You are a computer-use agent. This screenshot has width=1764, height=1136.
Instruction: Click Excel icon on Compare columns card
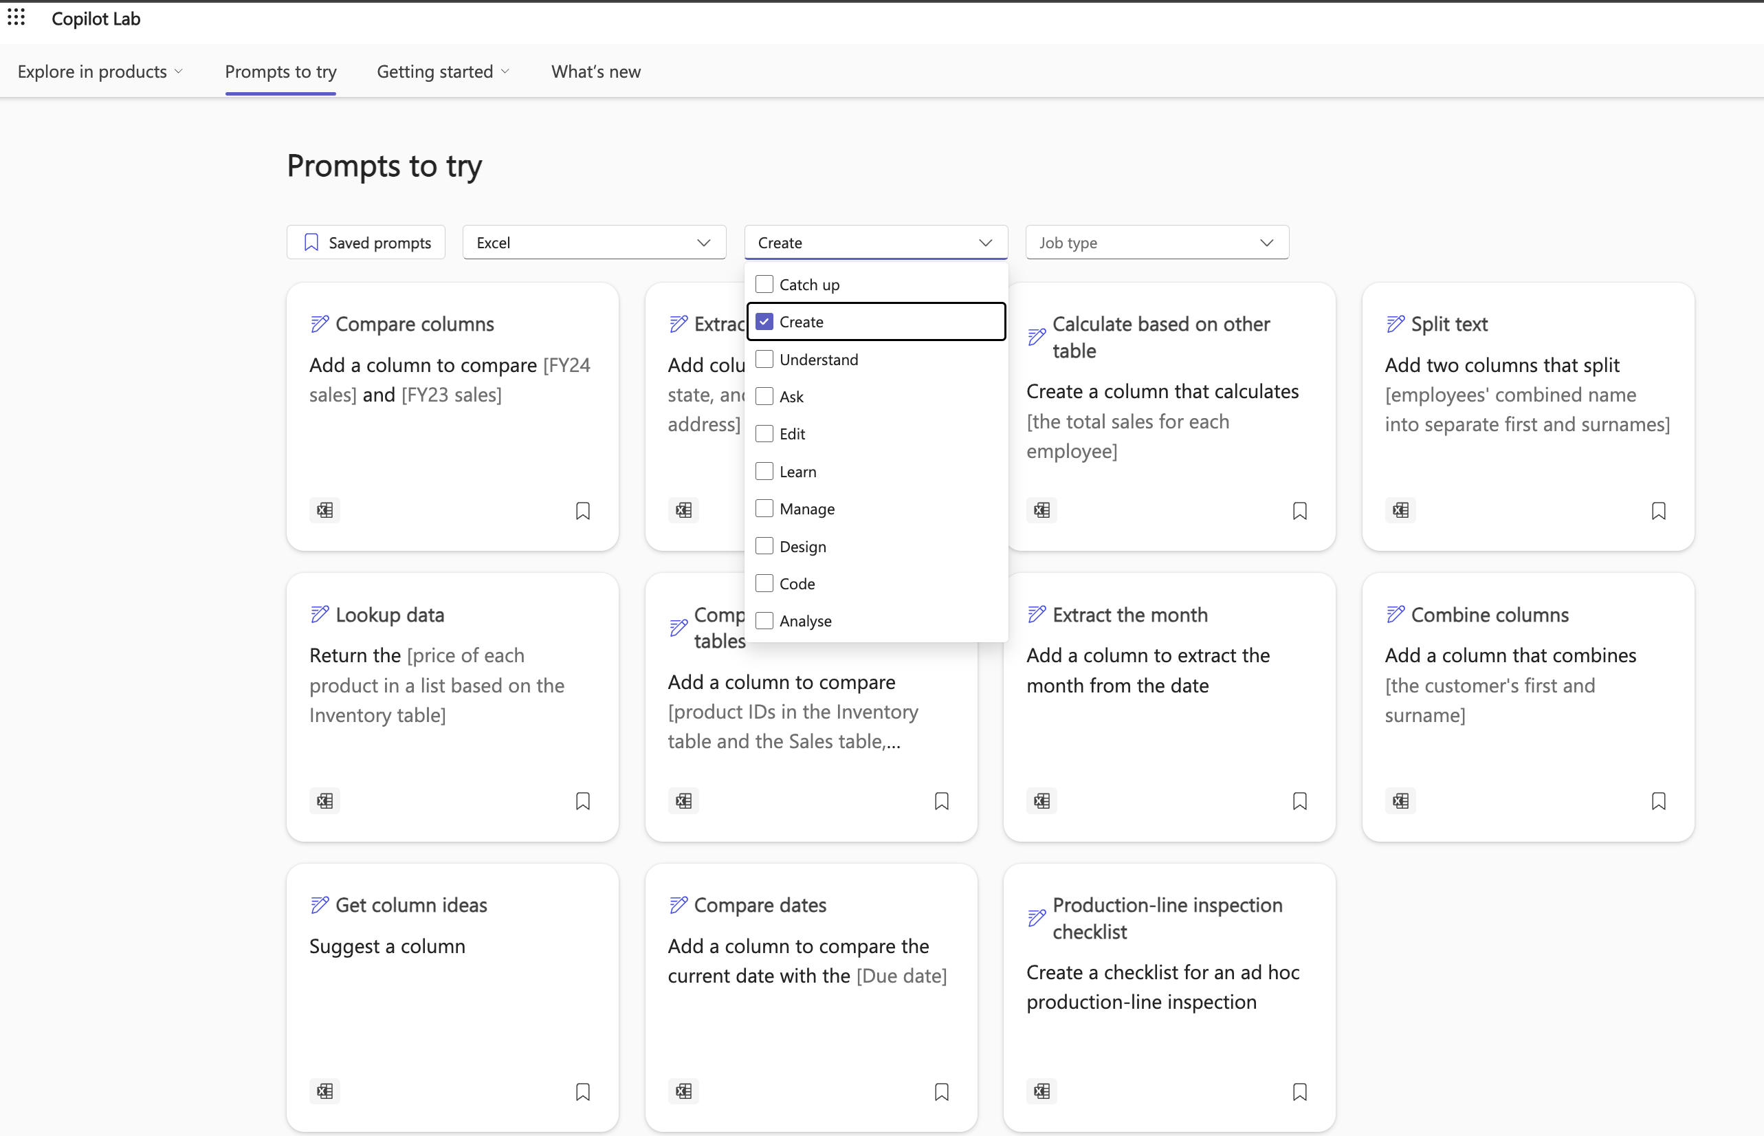pos(324,510)
